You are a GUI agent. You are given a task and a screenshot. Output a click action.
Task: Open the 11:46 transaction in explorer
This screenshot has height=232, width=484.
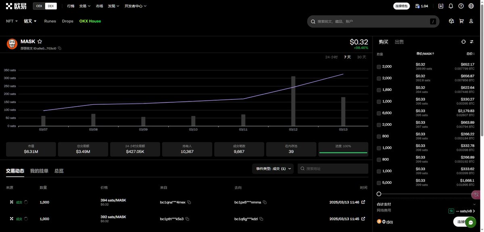click(363, 202)
